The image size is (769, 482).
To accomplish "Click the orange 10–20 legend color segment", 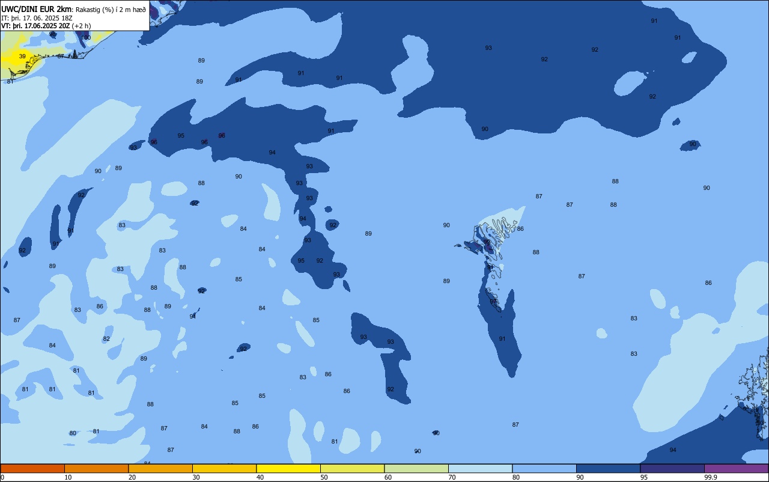I will click(x=96, y=468).
